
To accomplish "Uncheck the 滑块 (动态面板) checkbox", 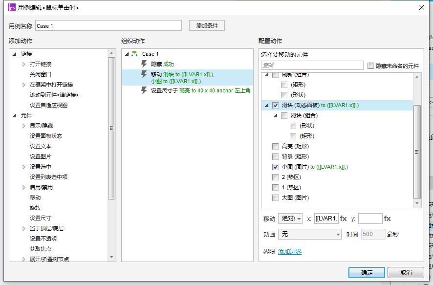I will coord(275,105).
